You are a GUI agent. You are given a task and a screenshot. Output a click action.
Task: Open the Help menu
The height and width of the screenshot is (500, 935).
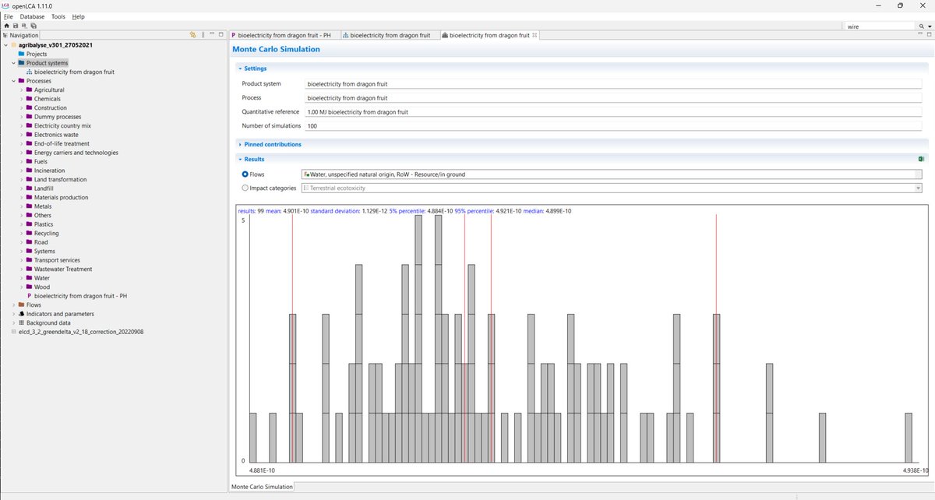pyautogui.click(x=78, y=16)
